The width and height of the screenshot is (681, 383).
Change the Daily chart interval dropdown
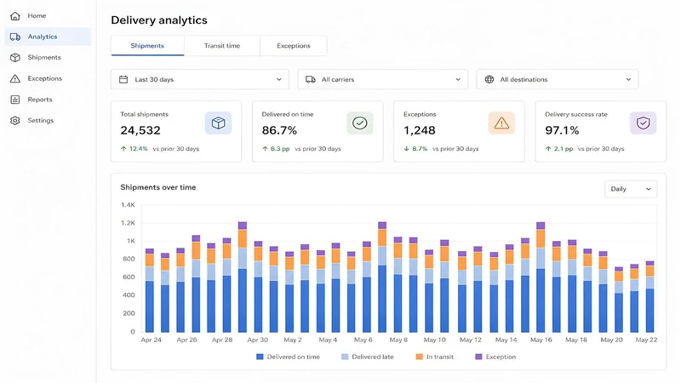pos(631,189)
